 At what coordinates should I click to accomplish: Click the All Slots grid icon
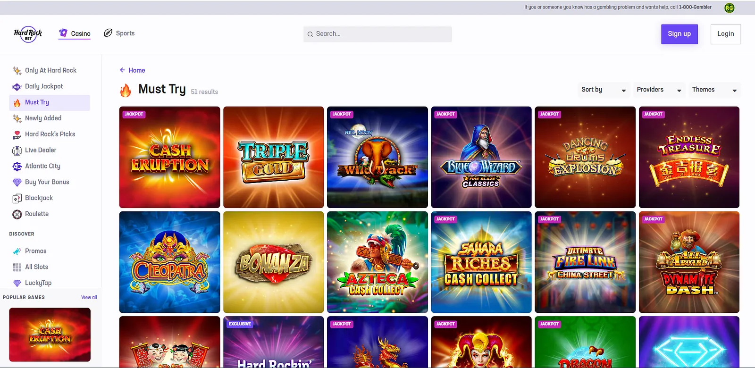(17, 267)
